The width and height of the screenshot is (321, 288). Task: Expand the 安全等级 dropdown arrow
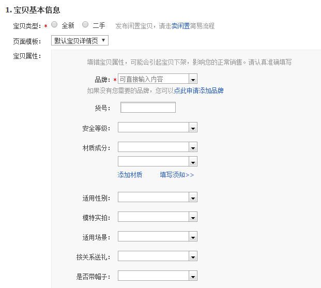193,128
